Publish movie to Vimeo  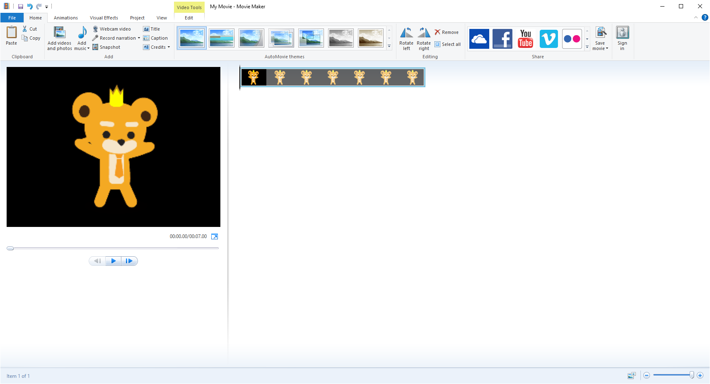click(x=548, y=39)
